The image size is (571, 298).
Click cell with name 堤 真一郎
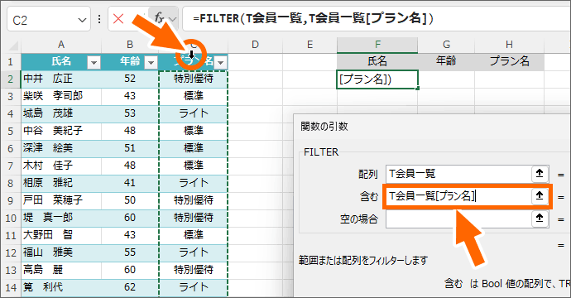click(60, 218)
